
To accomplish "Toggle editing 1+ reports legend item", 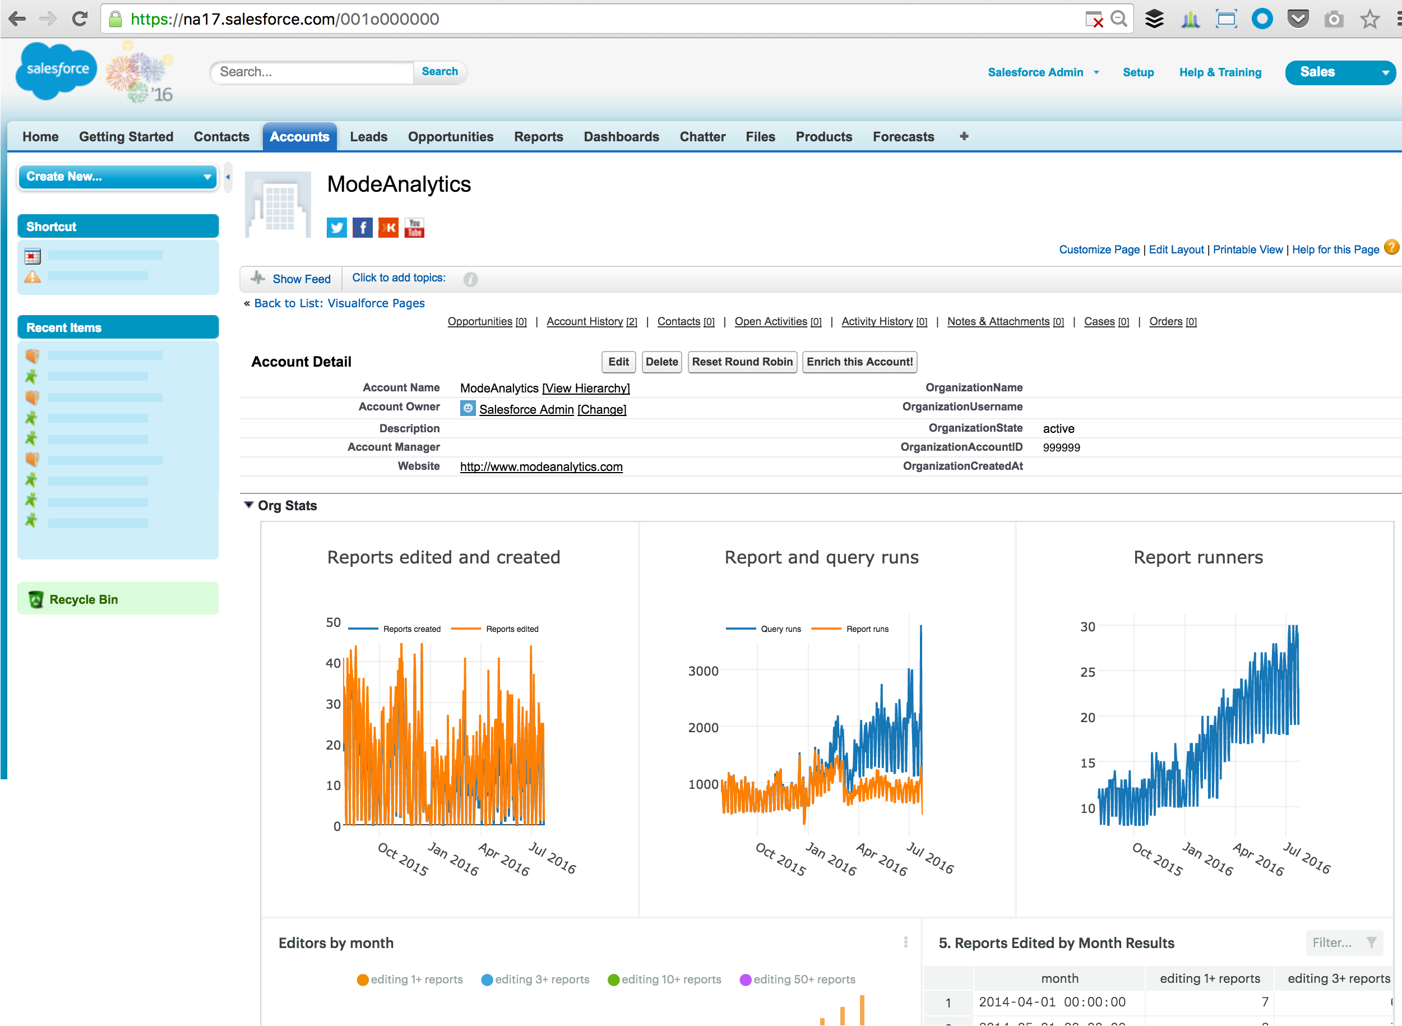I will point(410,979).
